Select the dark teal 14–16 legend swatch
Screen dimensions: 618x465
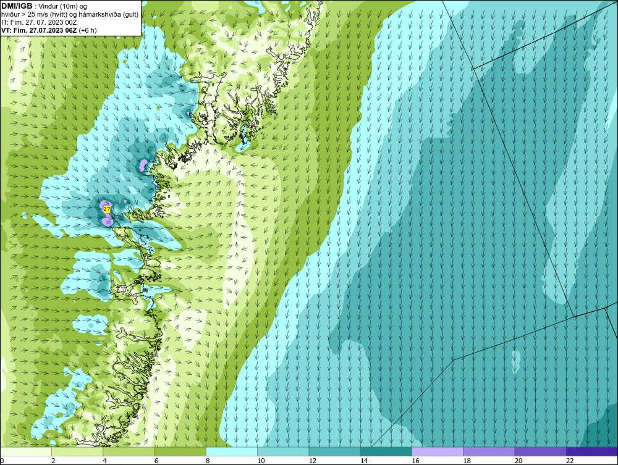pyautogui.click(x=386, y=451)
